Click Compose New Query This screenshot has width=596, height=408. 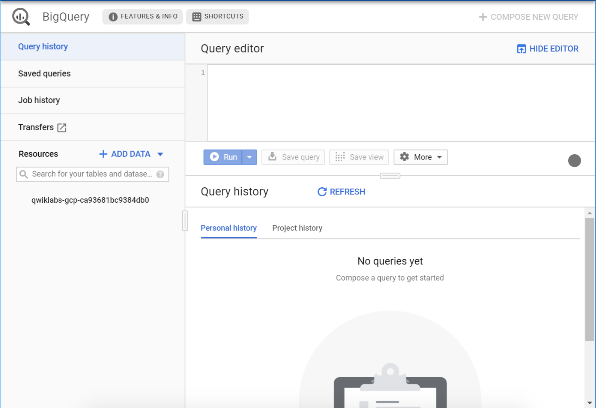tap(528, 17)
